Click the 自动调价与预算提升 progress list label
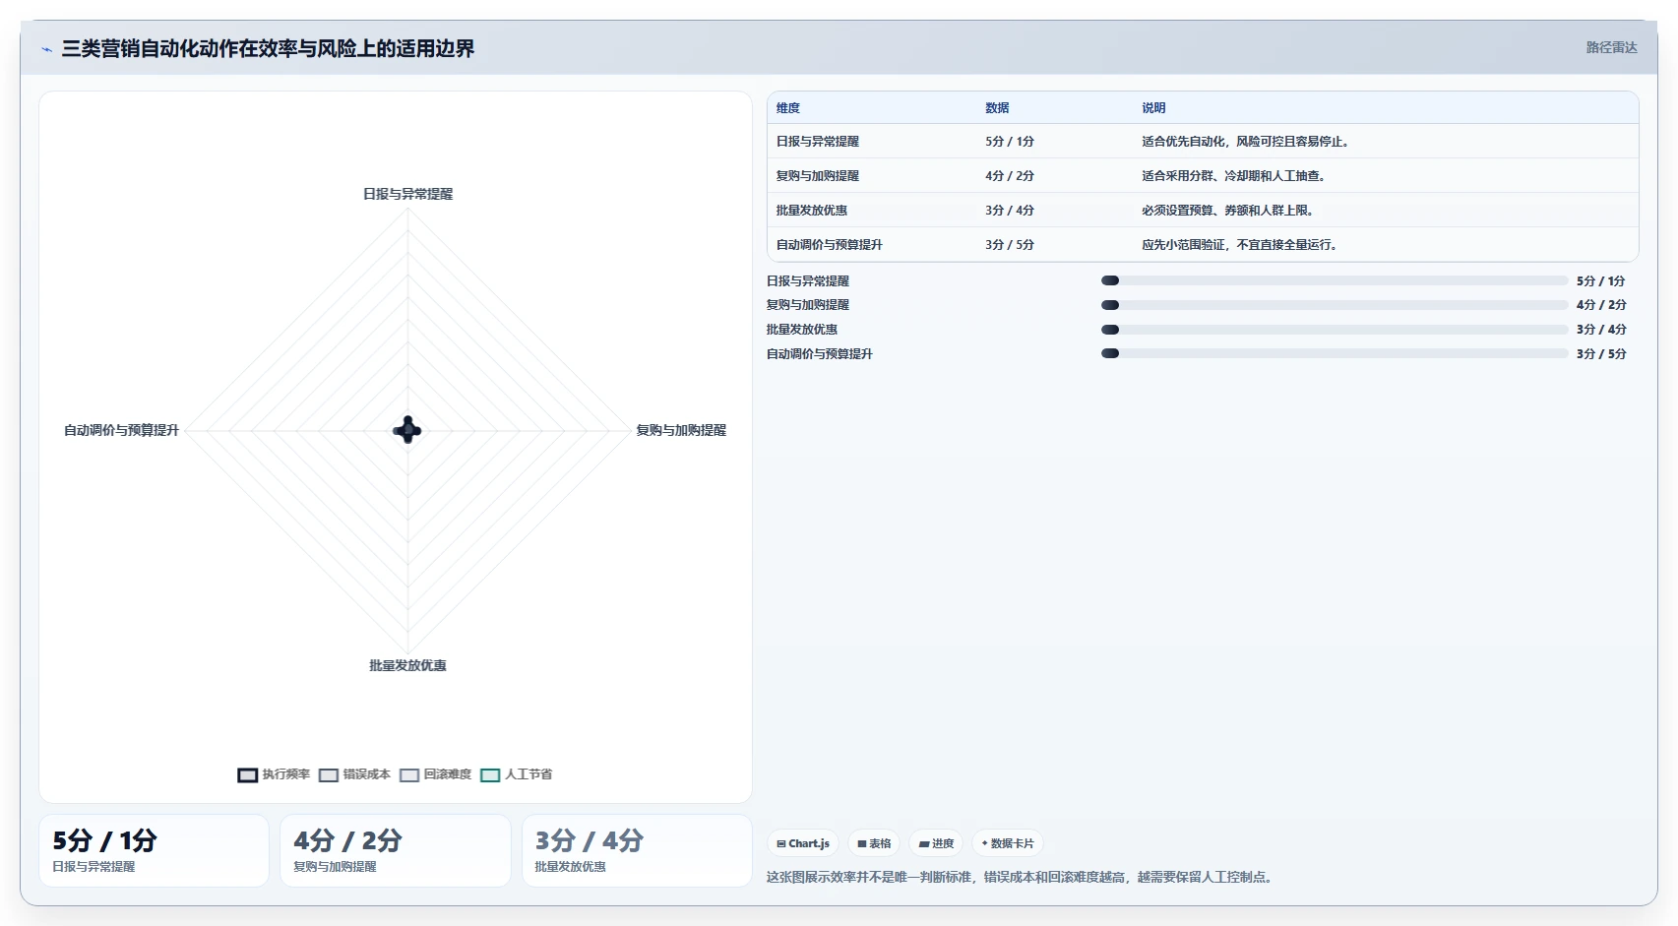Image resolution: width=1678 pixels, height=926 pixels. coord(820,354)
